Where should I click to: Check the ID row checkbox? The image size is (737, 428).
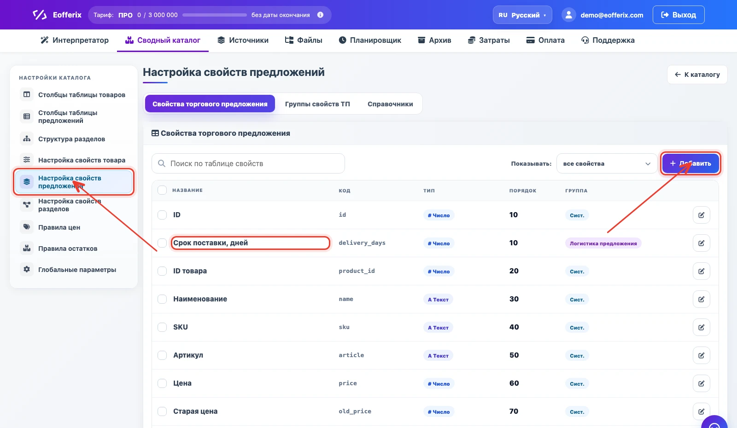162,215
